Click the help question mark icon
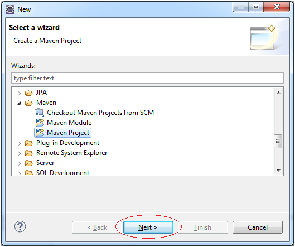Screen dimensions: 295x247 20,226
